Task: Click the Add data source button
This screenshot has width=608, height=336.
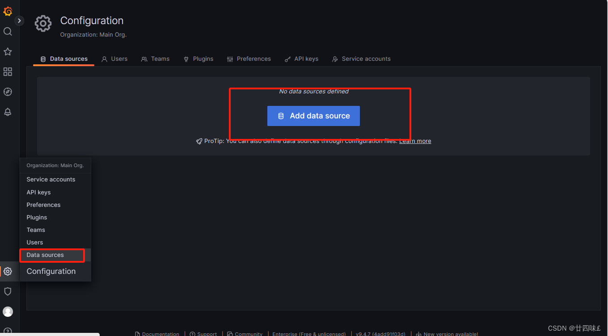Action: pyautogui.click(x=313, y=116)
